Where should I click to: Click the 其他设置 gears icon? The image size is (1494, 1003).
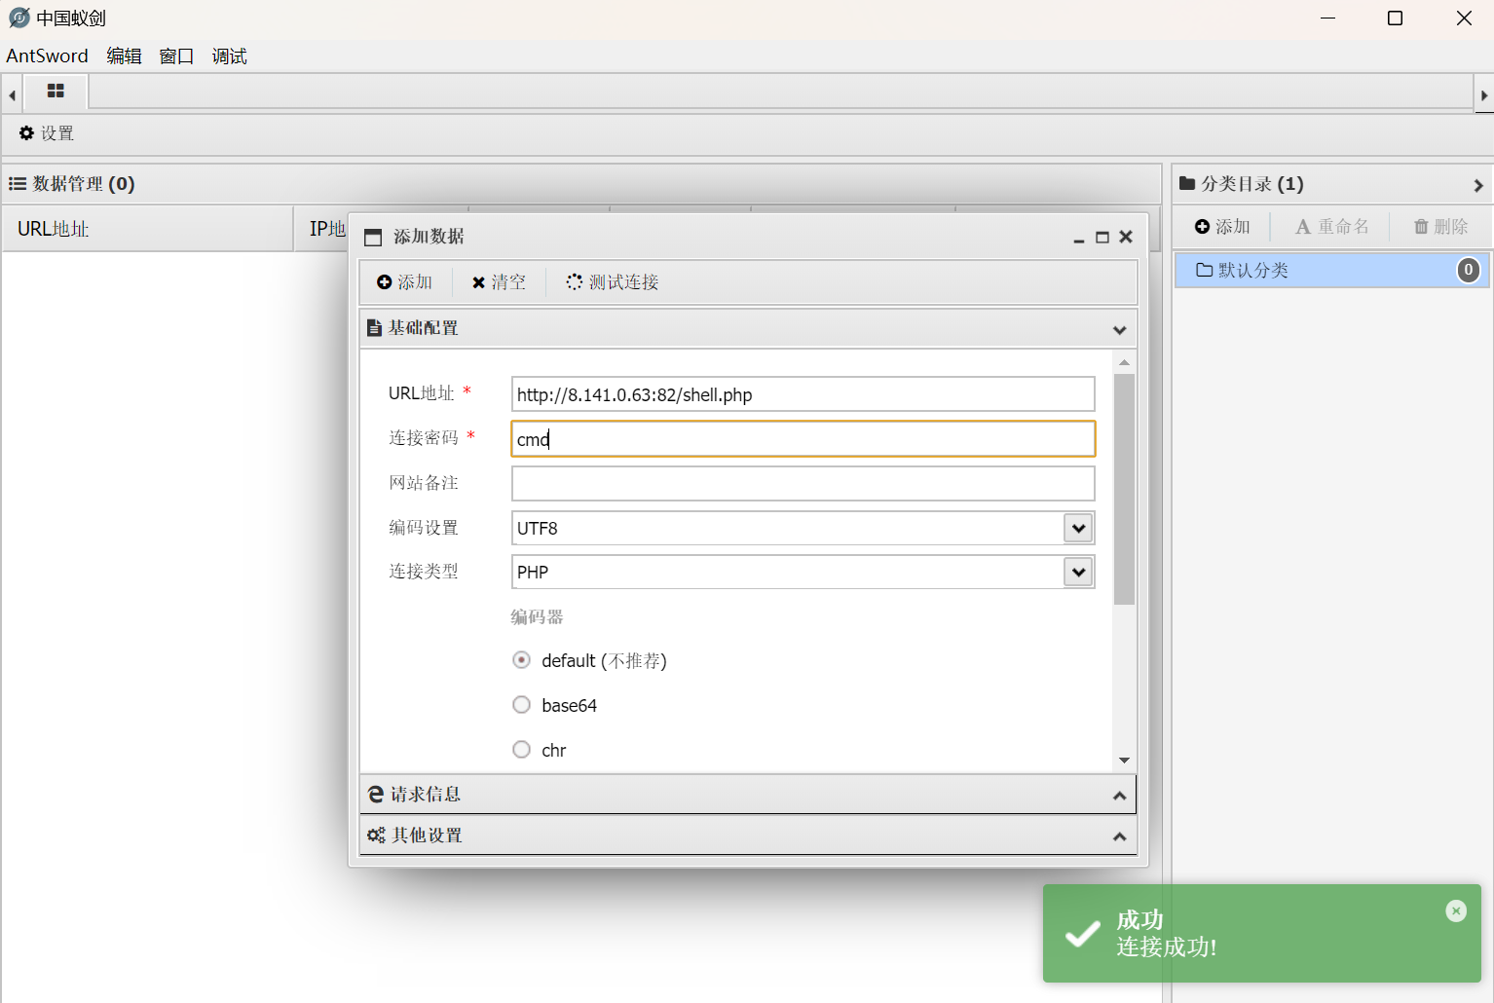click(x=376, y=836)
